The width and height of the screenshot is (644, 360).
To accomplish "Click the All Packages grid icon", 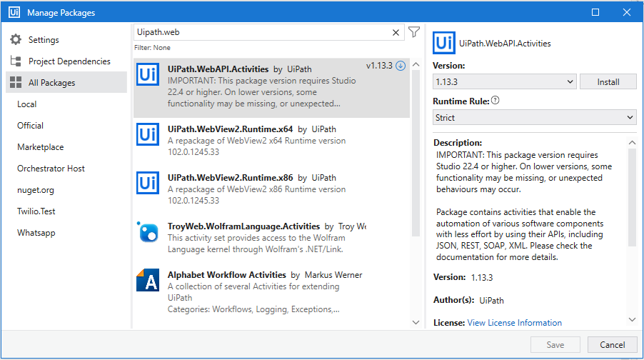I will (x=16, y=82).
